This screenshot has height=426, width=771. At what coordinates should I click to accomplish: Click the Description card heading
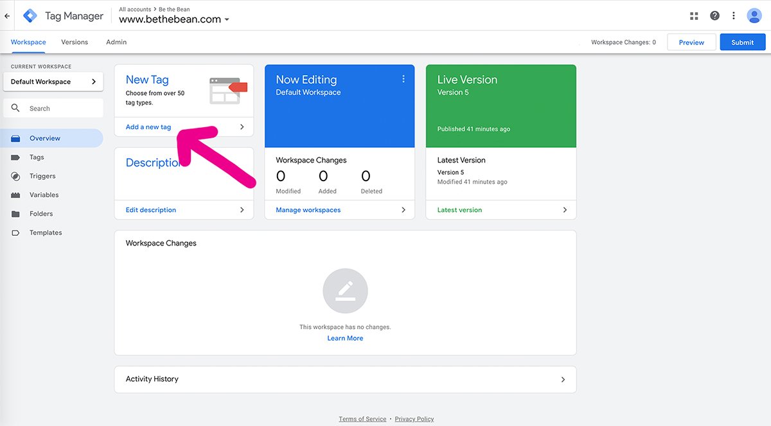tap(154, 163)
